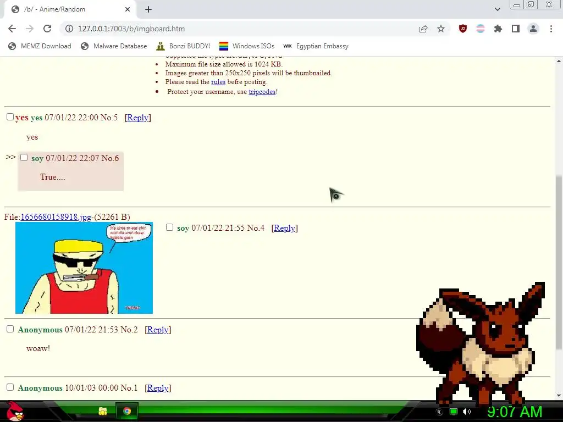Tick checkbox for Anonymous post No.2
This screenshot has height=422, width=563.
click(10, 329)
